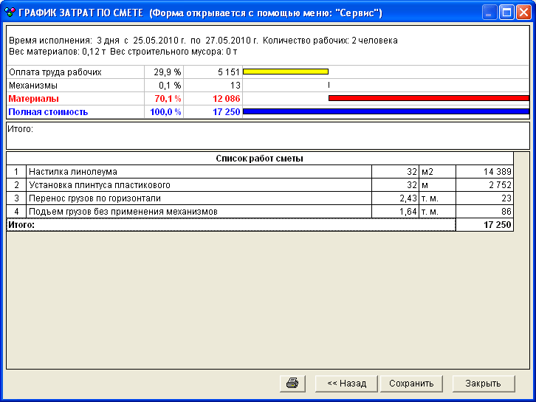Image resolution: width=536 pixels, height=402 pixels.
Task: Click the "Полная стоимость" blue label
Action: click(x=48, y=112)
